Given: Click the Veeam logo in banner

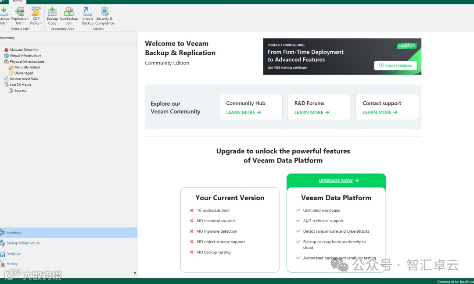Looking at the screenshot, I should [406, 46].
